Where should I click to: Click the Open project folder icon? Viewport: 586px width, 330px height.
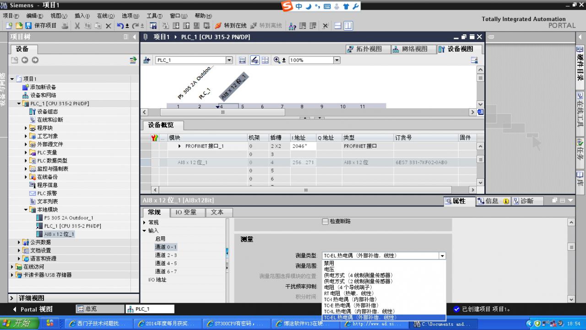(19, 26)
